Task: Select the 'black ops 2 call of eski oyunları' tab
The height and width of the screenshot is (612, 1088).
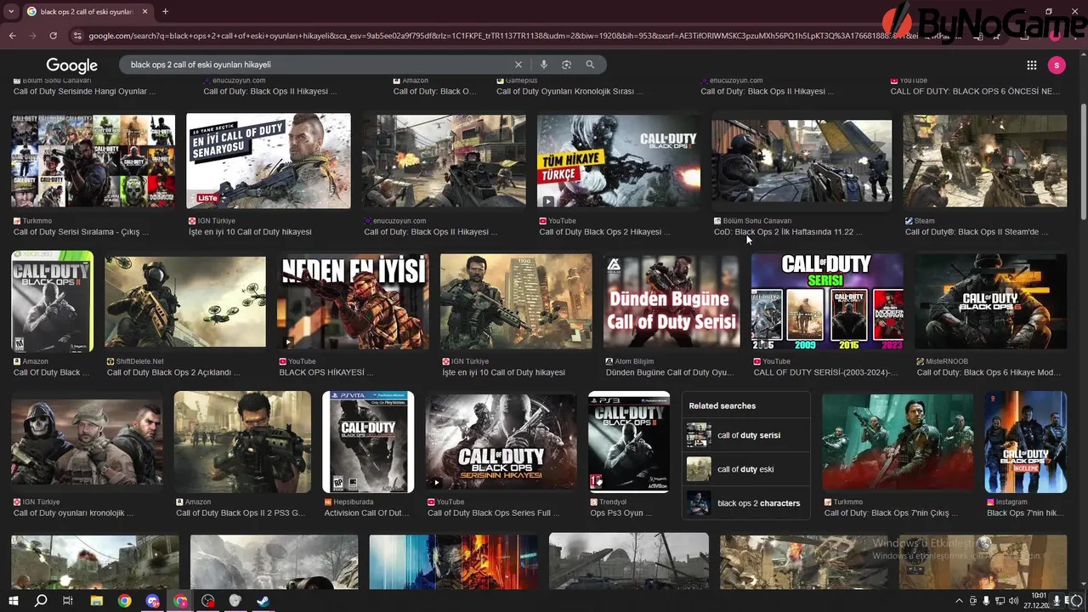Action: (87, 12)
